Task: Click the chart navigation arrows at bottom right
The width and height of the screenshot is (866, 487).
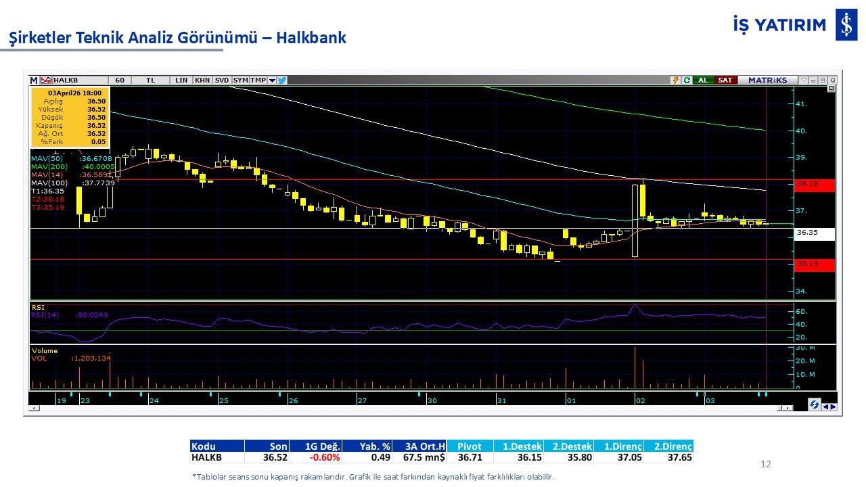Action: pyautogui.click(x=829, y=406)
